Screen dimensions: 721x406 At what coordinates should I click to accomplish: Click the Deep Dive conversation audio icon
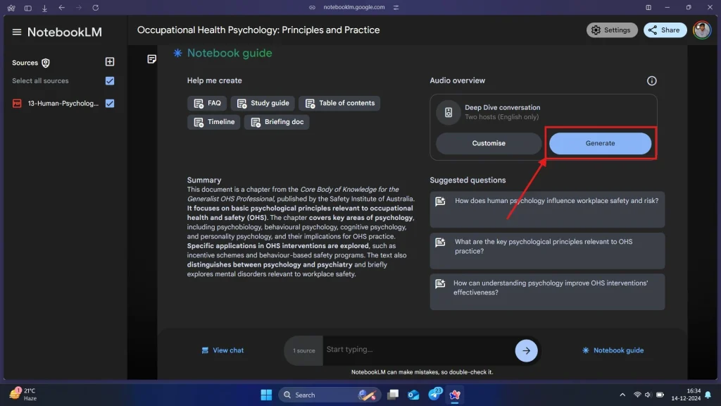[449, 112]
